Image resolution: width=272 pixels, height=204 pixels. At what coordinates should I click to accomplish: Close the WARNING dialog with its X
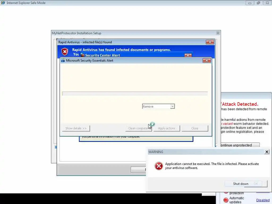click(x=267, y=152)
